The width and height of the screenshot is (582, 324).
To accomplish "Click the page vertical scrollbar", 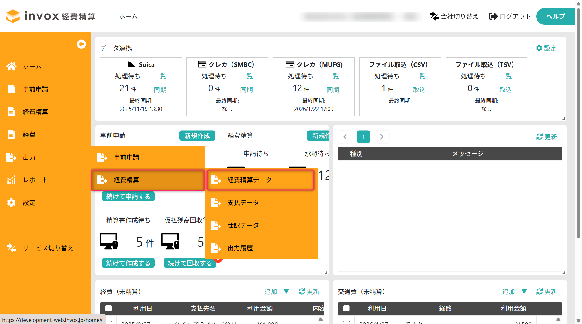I will click(578, 121).
